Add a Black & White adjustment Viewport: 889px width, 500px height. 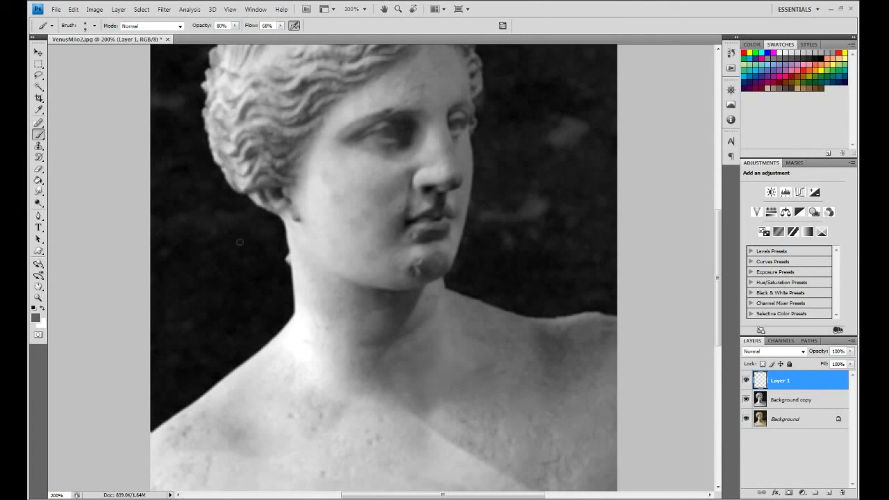click(x=800, y=212)
